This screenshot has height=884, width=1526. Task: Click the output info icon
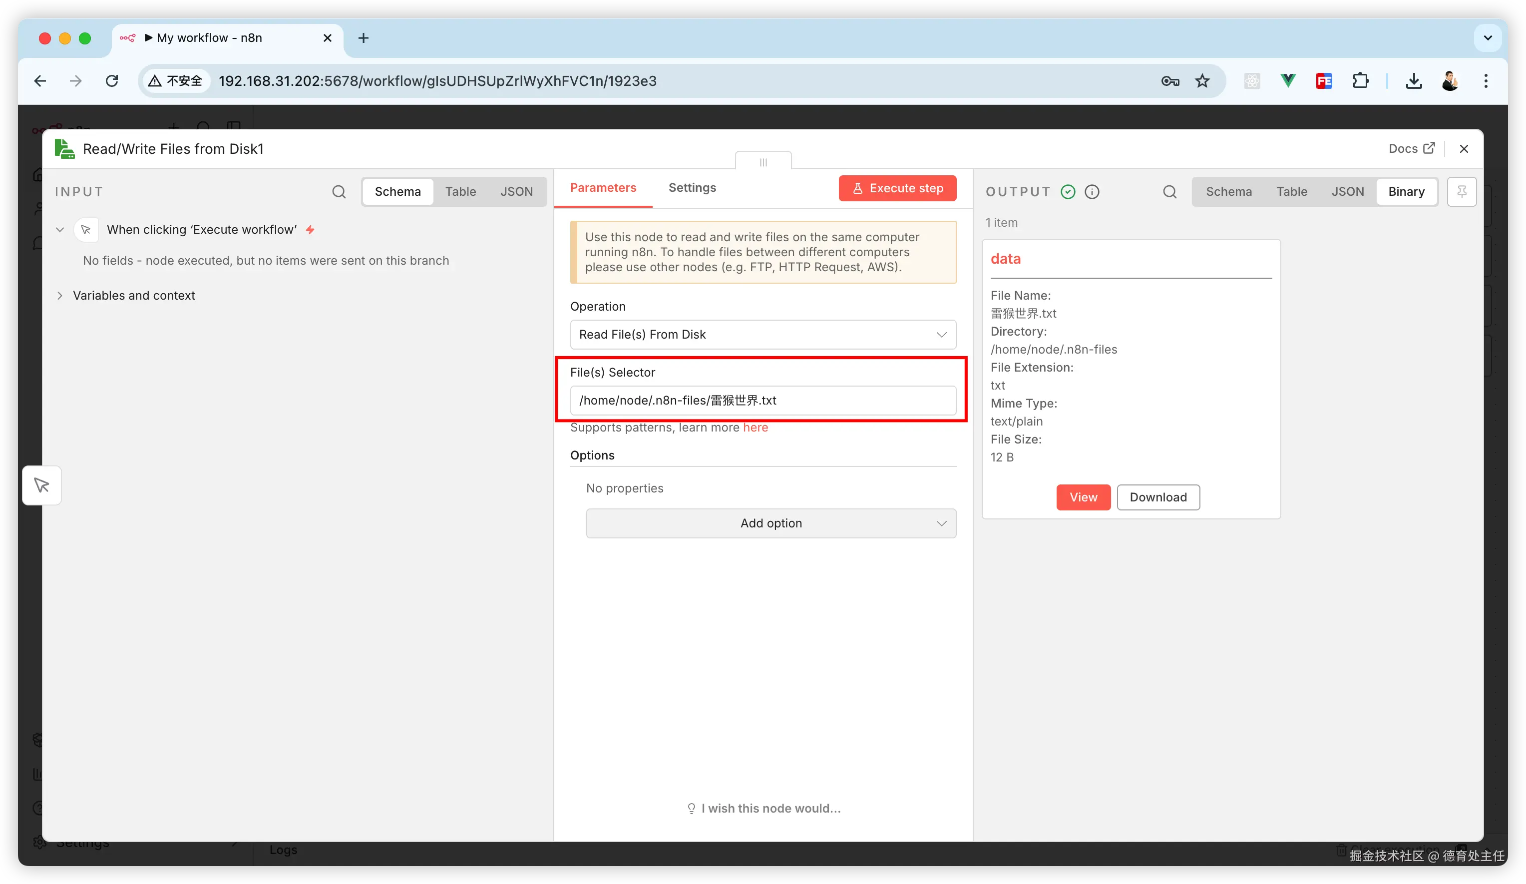[x=1092, y=192]
